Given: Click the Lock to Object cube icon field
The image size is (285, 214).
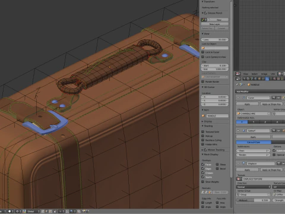Looking at the screenshot, I should click(x=215, y=48).
